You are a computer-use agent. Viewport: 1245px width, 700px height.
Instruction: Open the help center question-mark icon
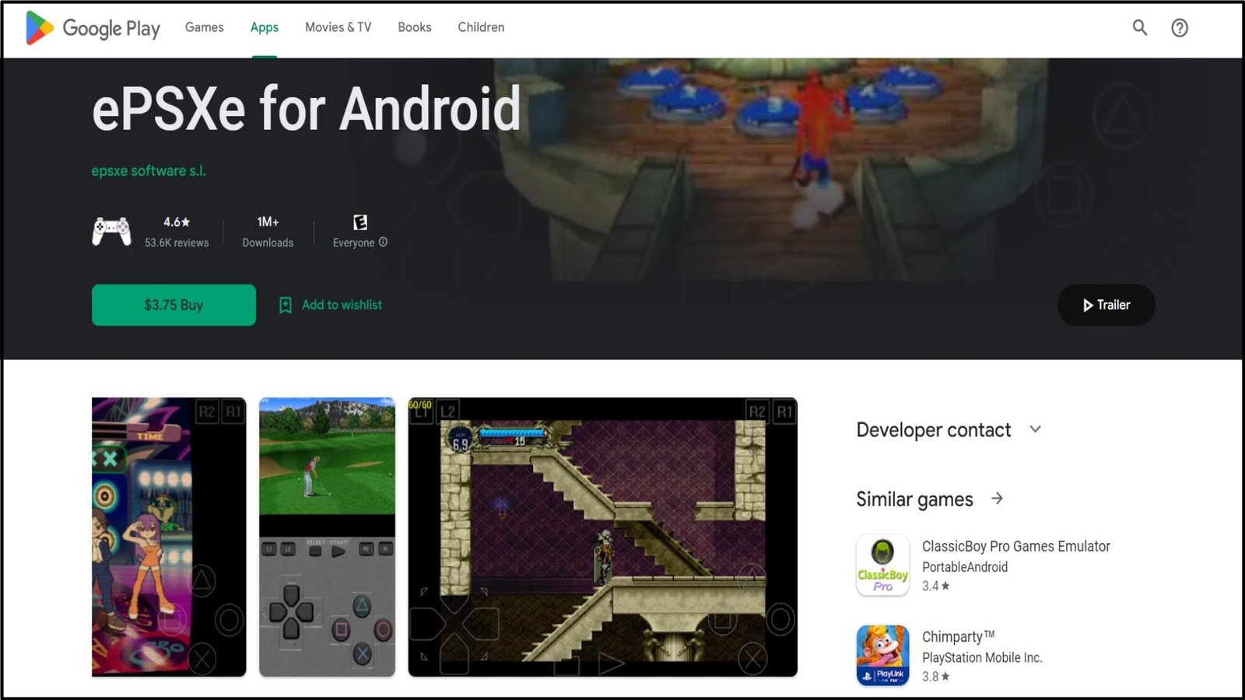tap(1180, 28)
